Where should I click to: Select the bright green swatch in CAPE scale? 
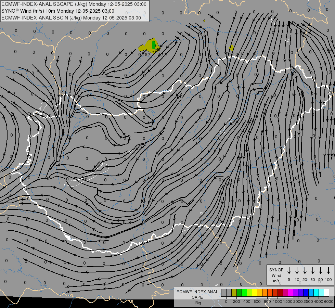(244, 293)
